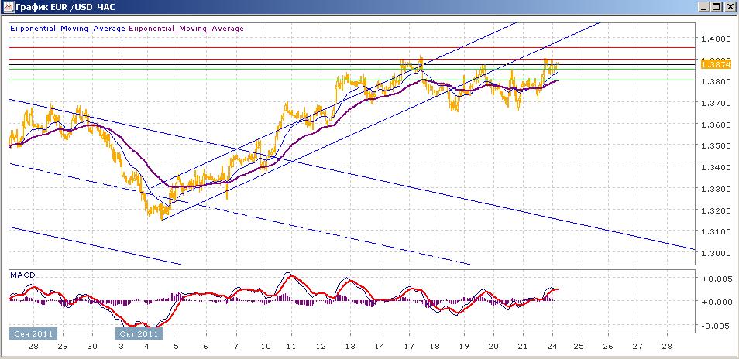Click date 28 under Сен 2011
The height and width of the screenshot is (359, 739).
point(33,347)
